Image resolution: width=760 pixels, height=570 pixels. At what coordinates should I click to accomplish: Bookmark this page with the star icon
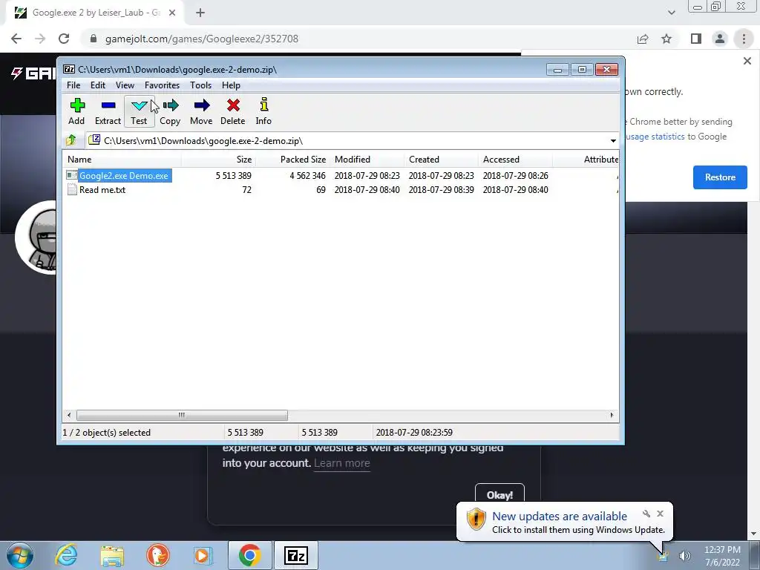(666, 39)
